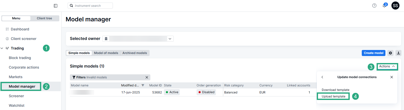Click the Create model button
Viewport: 404px width, 110px height.
coord(373,53)
